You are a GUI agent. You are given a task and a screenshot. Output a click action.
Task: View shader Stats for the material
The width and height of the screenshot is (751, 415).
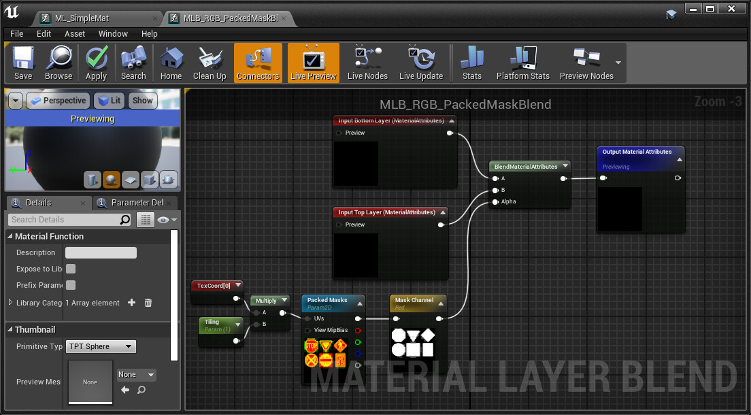point(471,63)
